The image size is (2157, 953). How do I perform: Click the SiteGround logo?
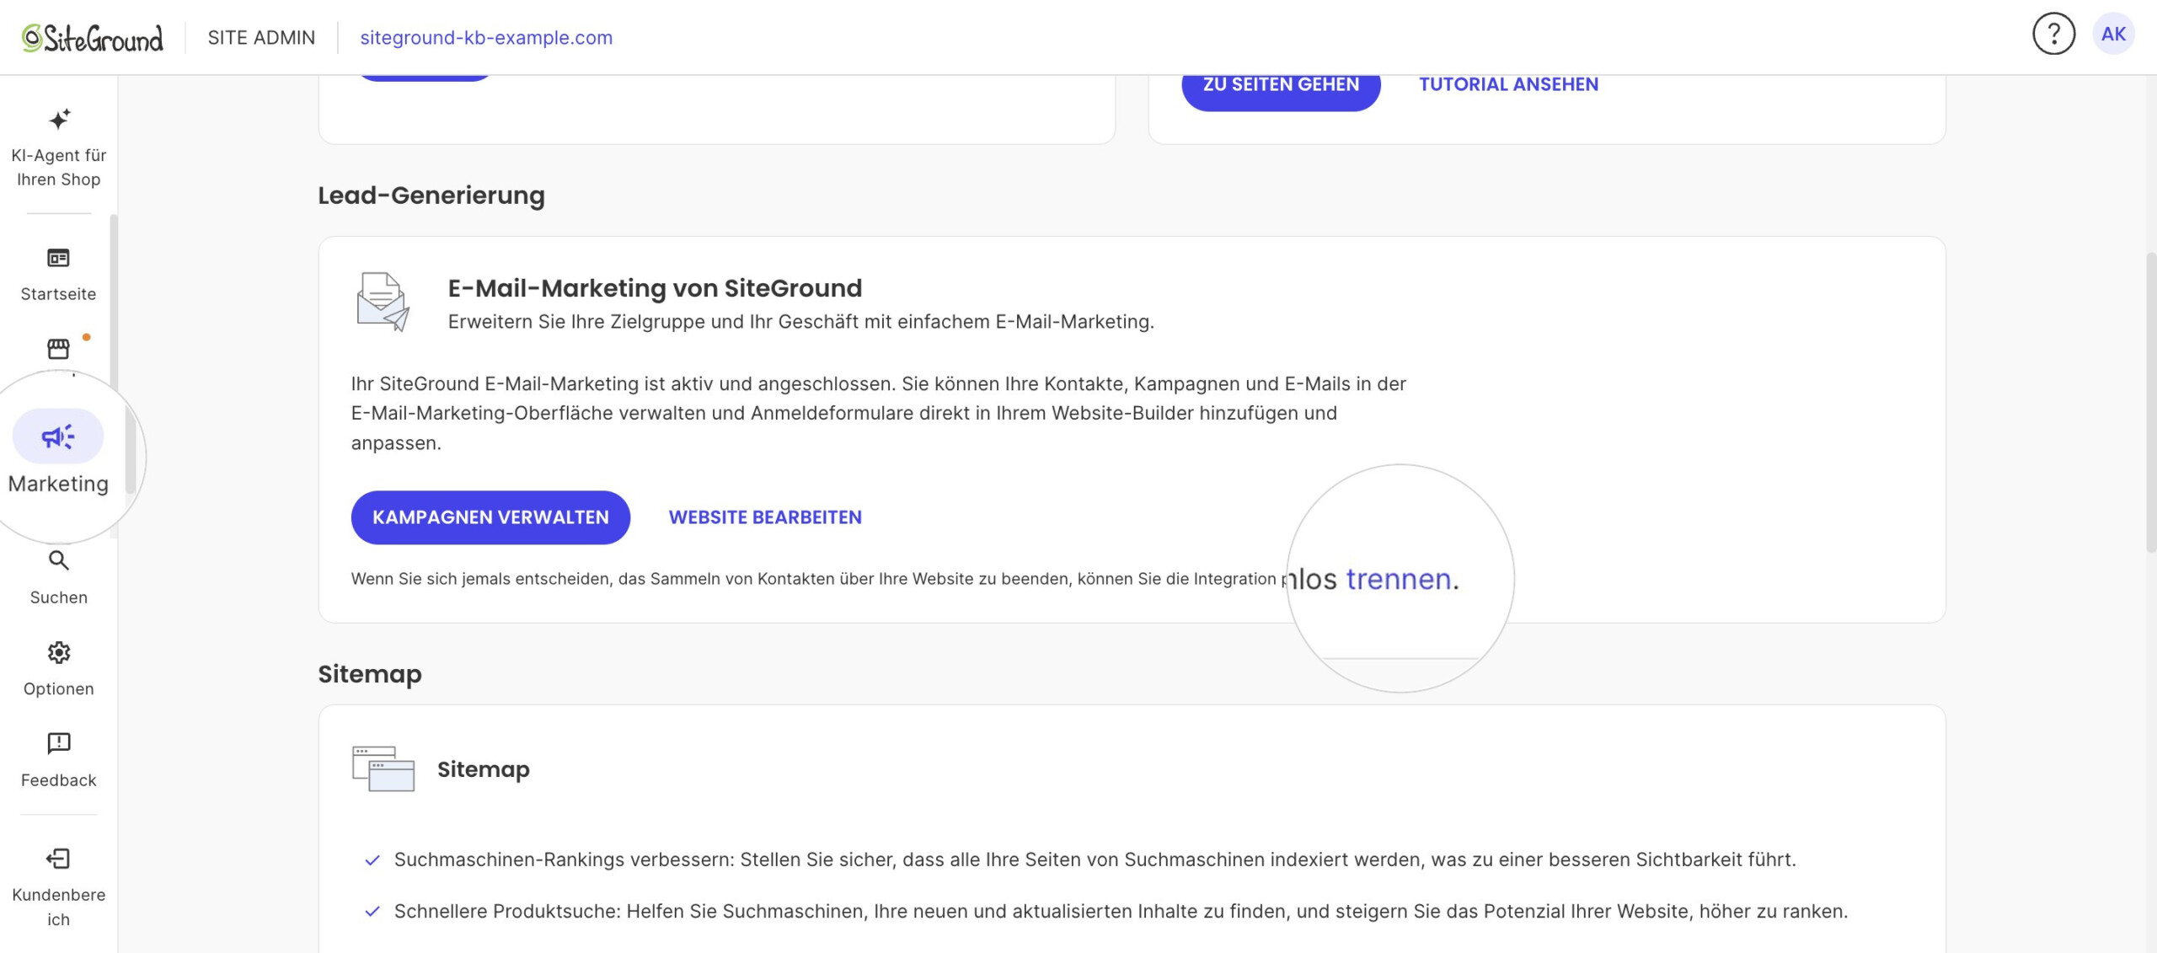coord(92,38)
